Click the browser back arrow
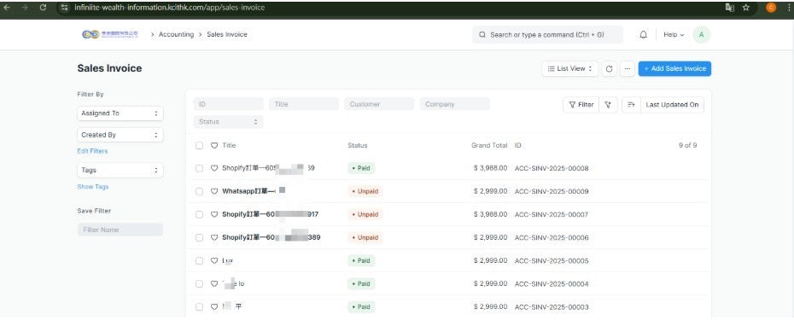 [x=8, y=8]
